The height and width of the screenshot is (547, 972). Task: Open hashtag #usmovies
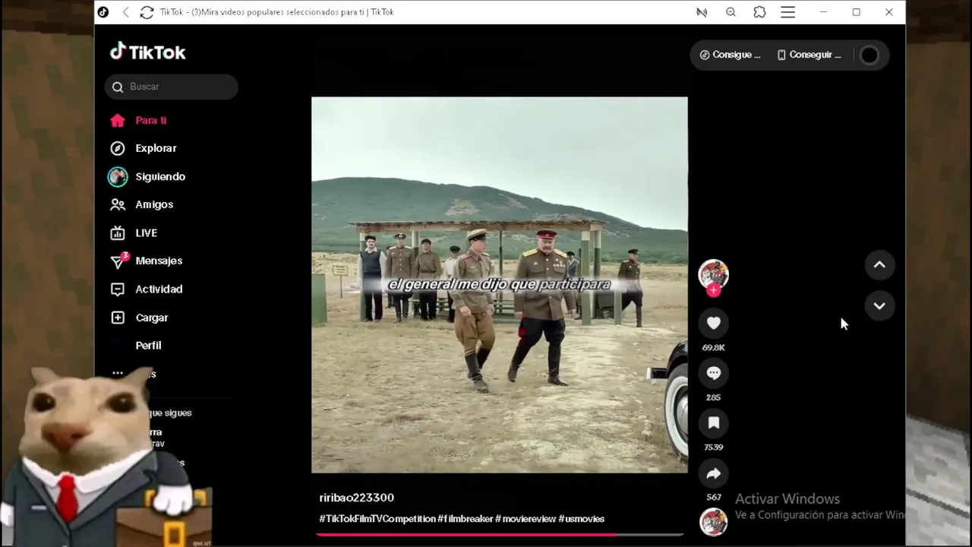pyautogui.click(x=582, y=519)
